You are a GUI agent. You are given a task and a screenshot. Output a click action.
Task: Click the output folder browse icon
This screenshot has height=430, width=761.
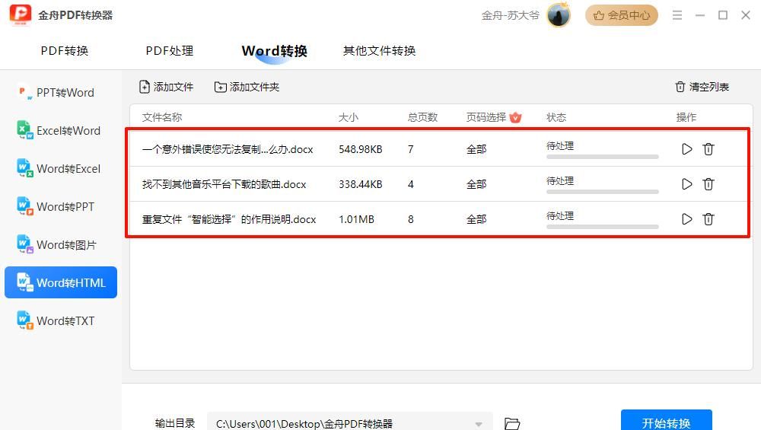[512, 423]
